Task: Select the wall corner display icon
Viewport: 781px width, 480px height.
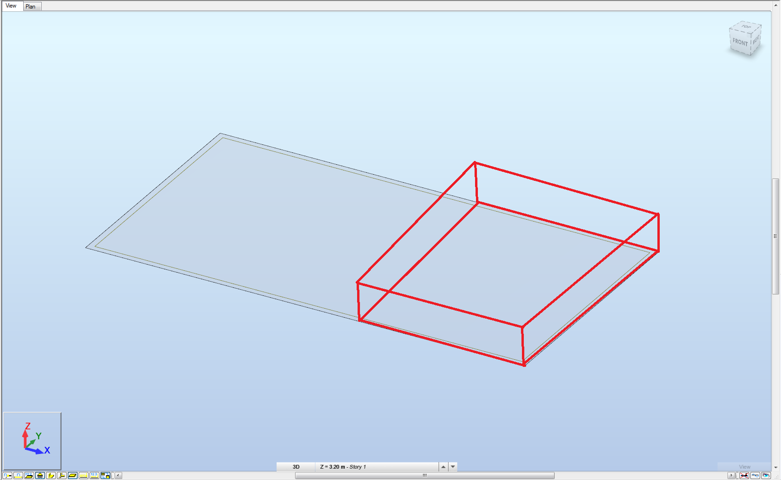Action: click(51, 475)
